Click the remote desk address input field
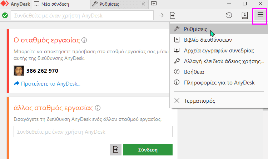 coord(93,132)
